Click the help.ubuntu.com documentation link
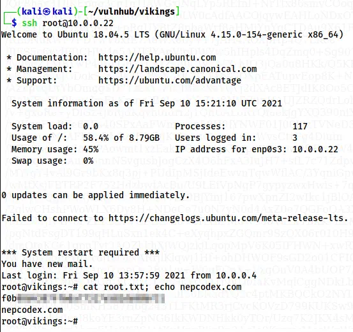Screen dimensions: 353x332 coord(157,58)
